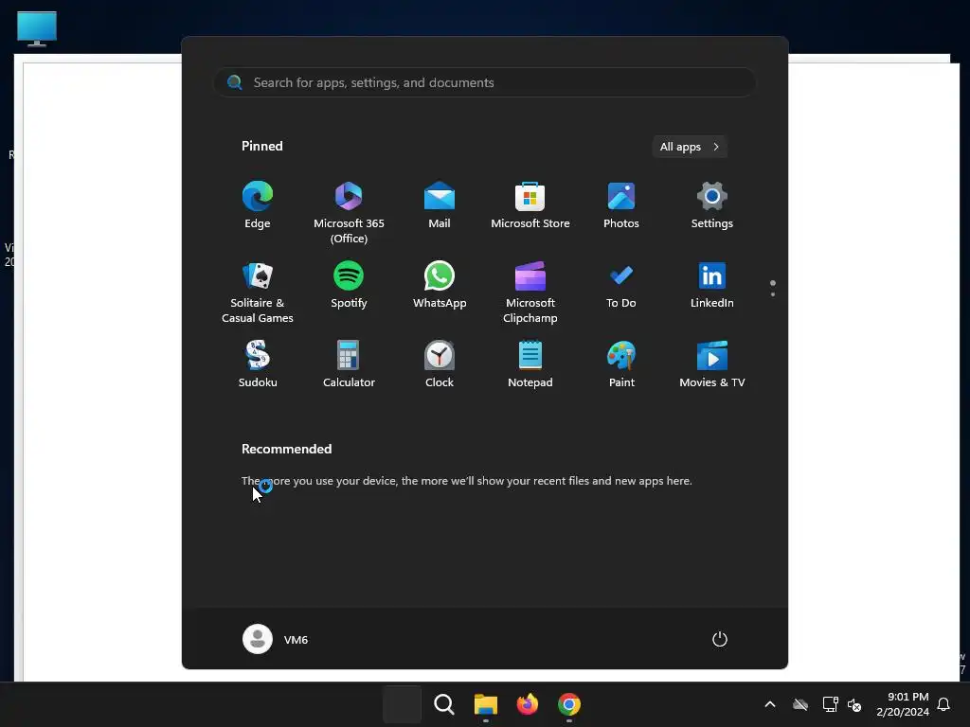The image size is (970, 727).
Task: Launch Notepad
Action: tap(530, 364)
